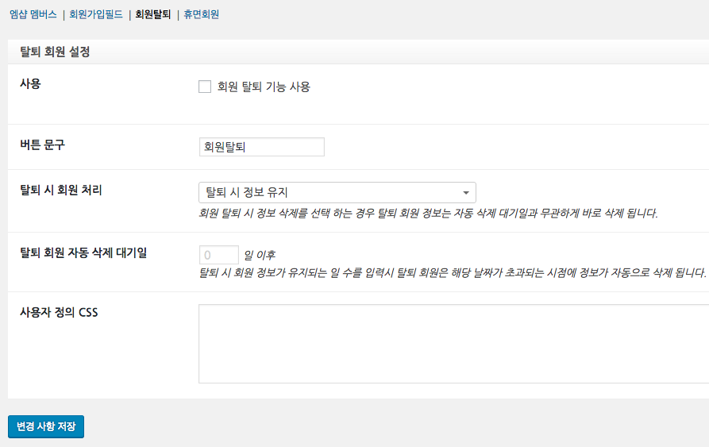Click the 사용 row label
The width and height of the screenshot is (709, 447).
coord(30,83)
